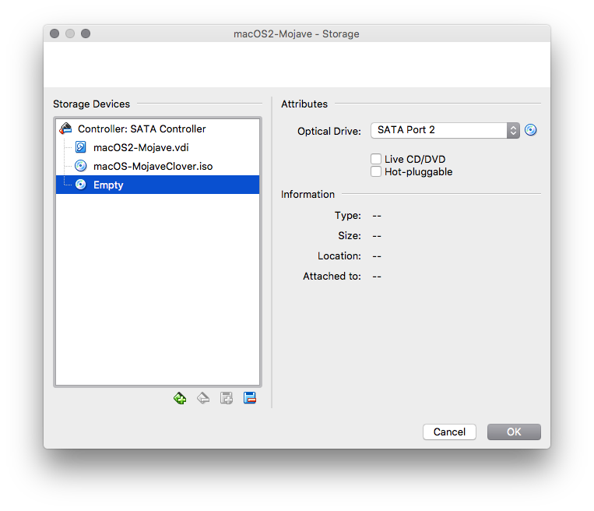Click the SATA Controller icon
Viewport: 594px width, 511px height.
(66, 129)
